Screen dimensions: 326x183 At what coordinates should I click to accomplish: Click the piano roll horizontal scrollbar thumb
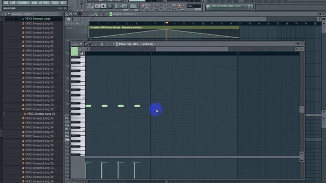pyautogui.click(x=192, y=49)
